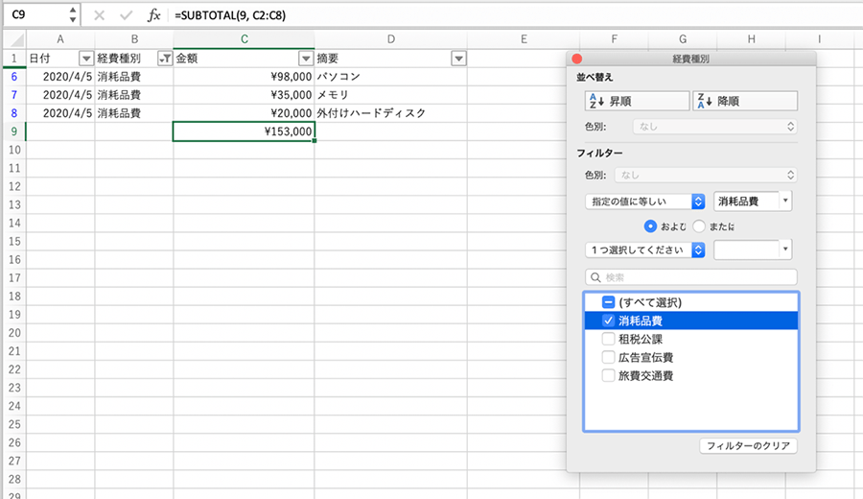The image size is (863, 499).
Task: Click フィルターのクリア button
Action: point(748,446)
